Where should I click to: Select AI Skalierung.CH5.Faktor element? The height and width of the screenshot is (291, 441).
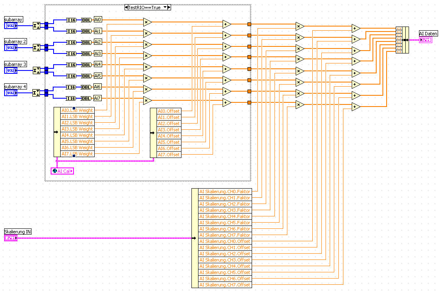(225, 223)
